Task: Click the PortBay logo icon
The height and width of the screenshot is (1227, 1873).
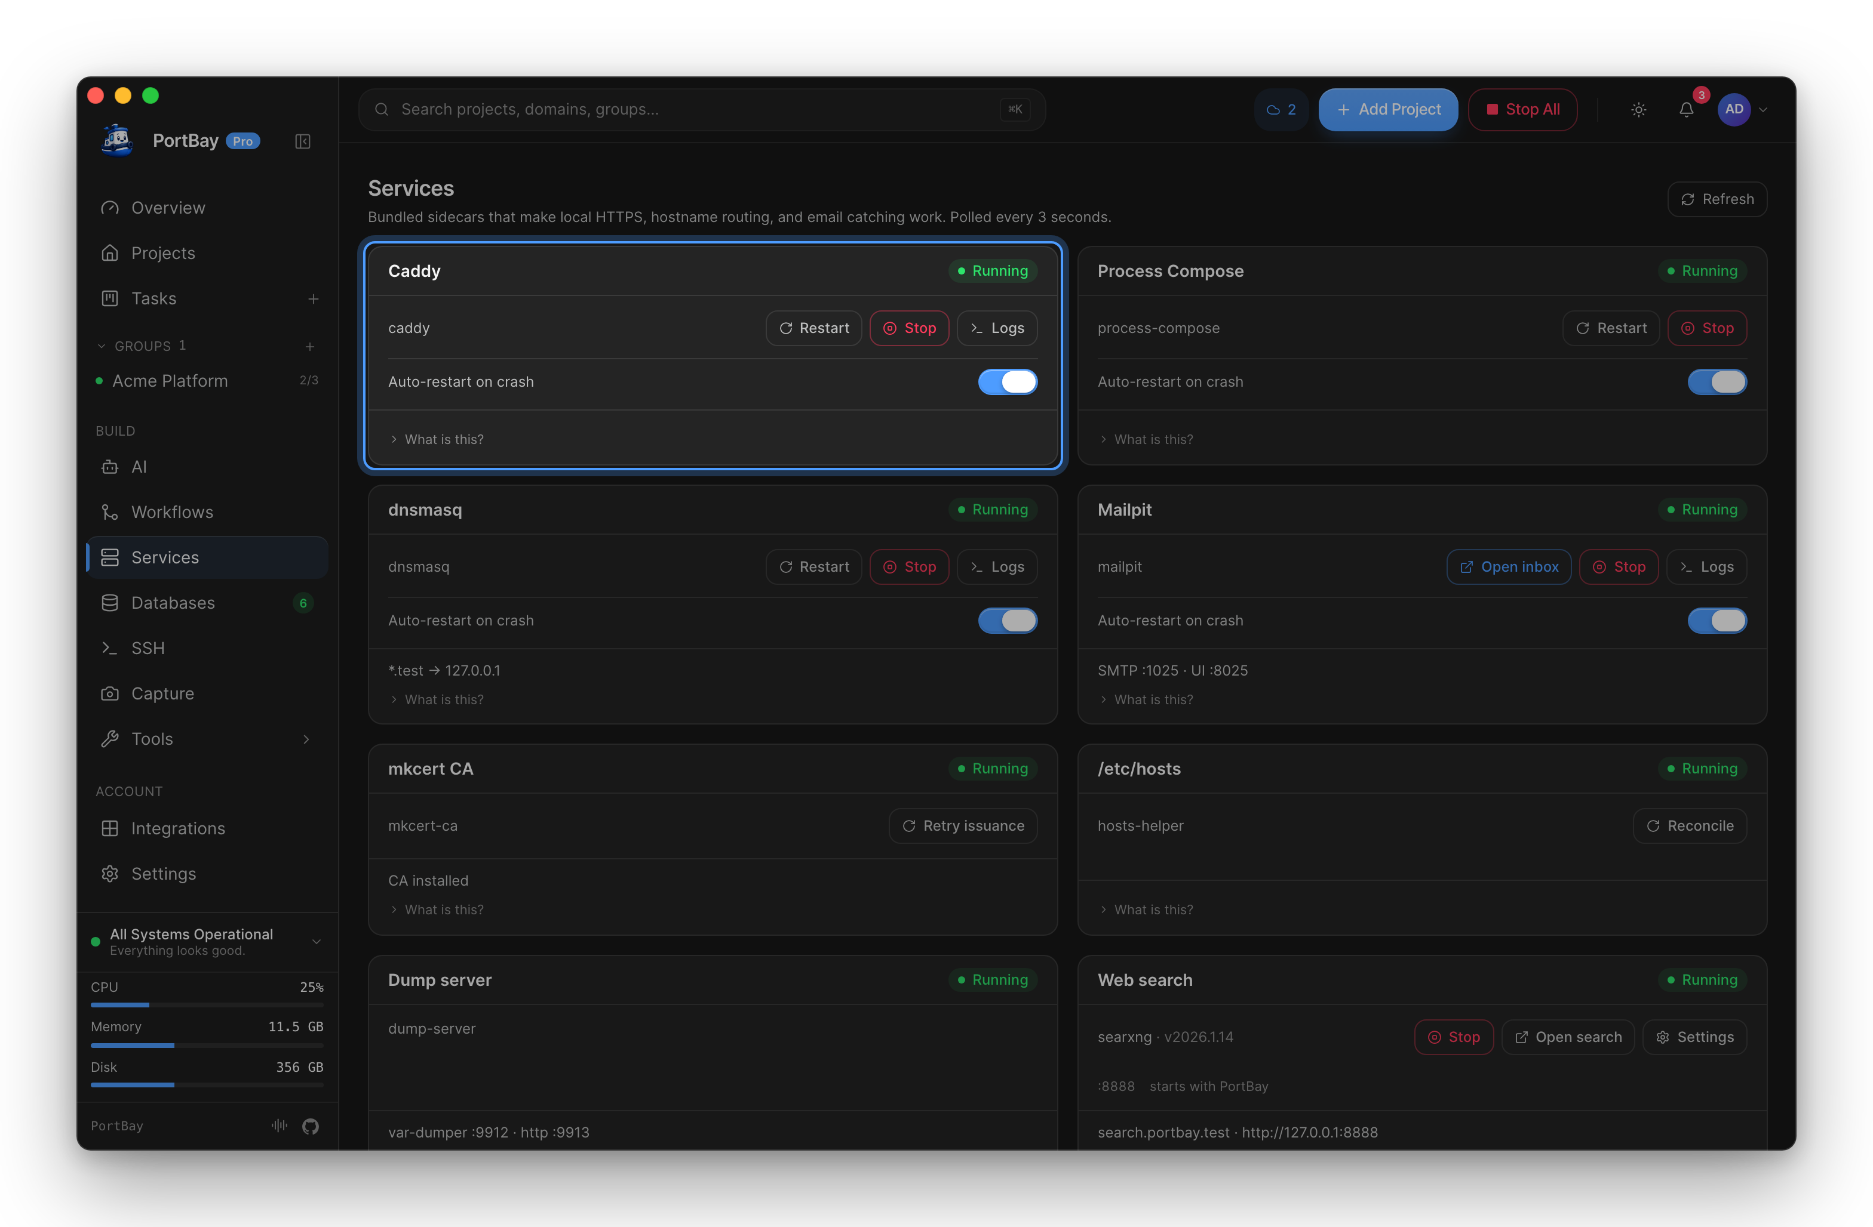Action: [117, 140]
